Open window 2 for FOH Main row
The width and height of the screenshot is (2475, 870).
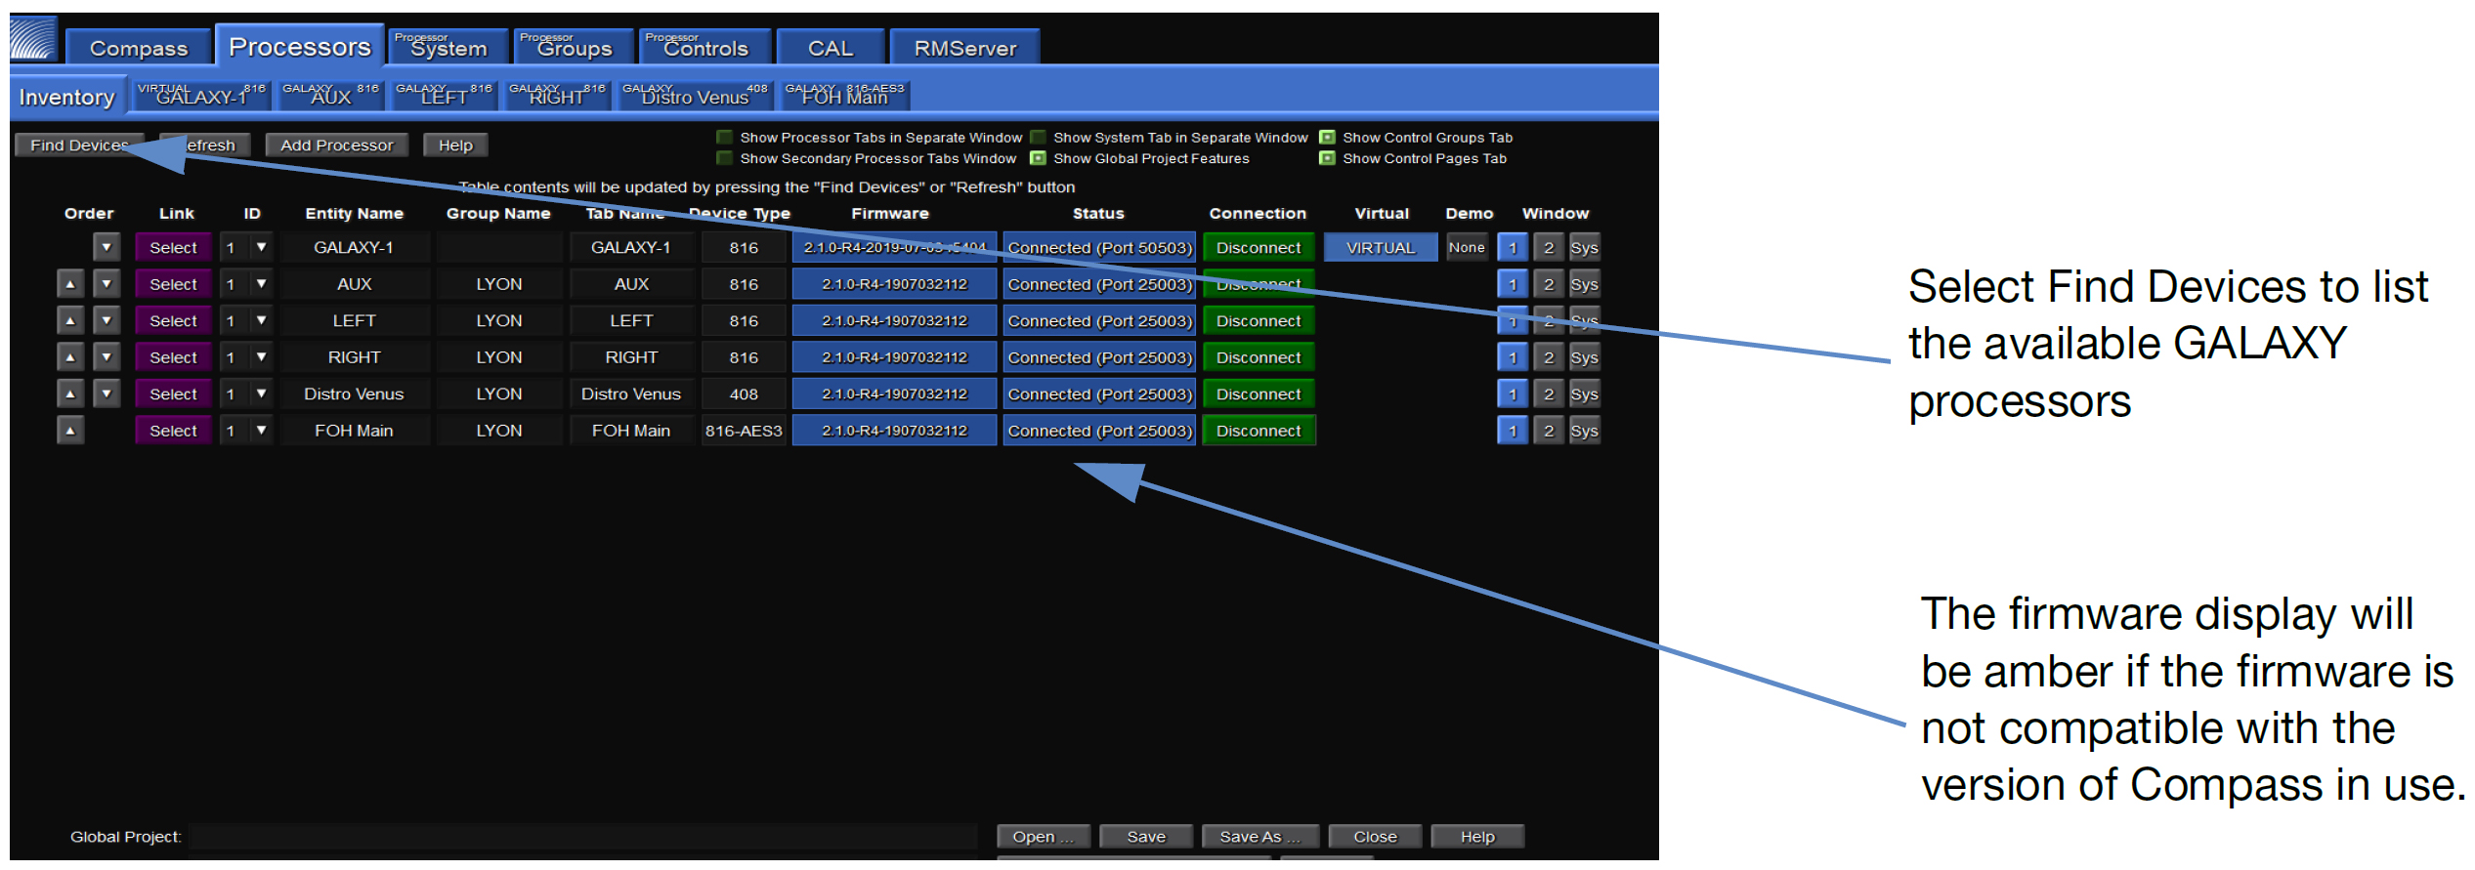tap(1549, 431)
